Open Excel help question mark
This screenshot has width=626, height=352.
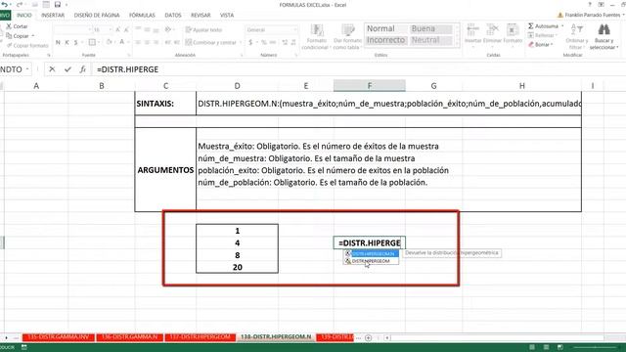(x=590, y=5)
